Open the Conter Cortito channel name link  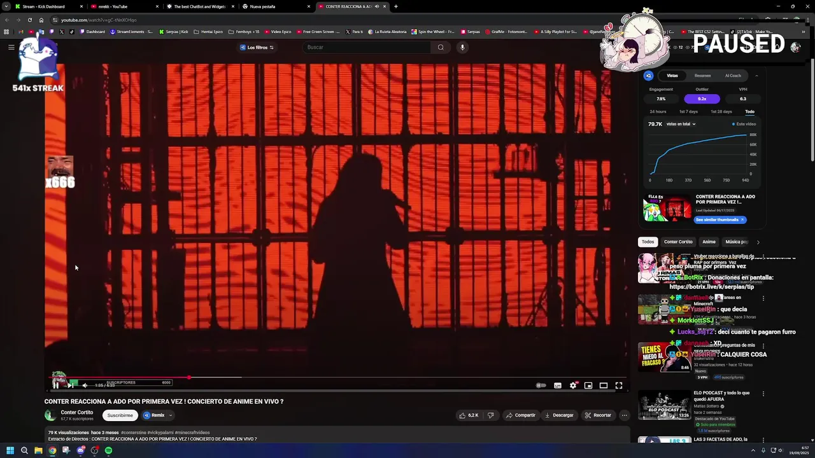pyautogui.click(x=77, y=412)
